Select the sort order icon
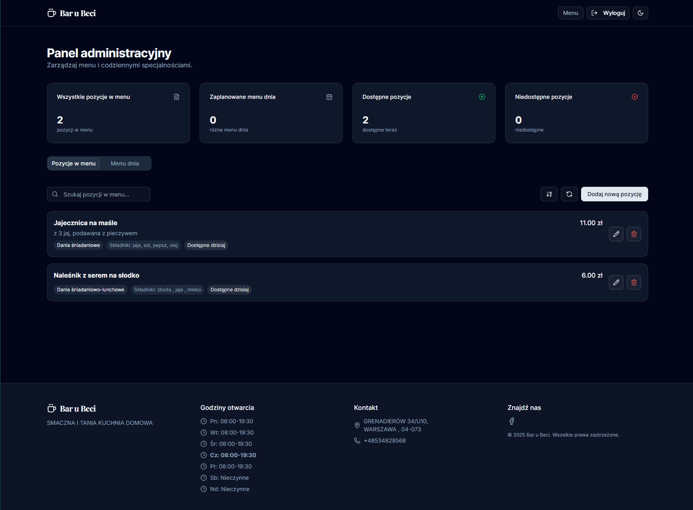The image size is (693, 510). 549,194
